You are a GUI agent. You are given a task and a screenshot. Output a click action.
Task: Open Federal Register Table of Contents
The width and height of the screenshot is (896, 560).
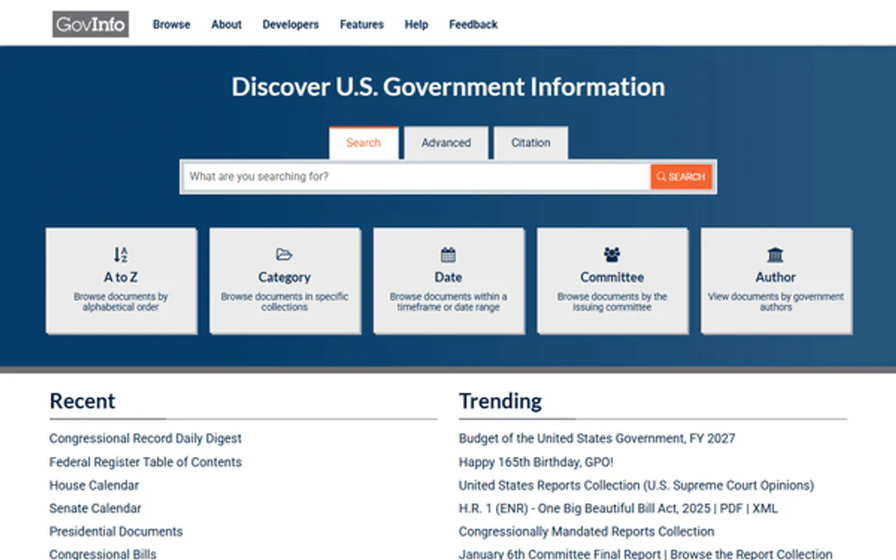[x=145, y=462]
